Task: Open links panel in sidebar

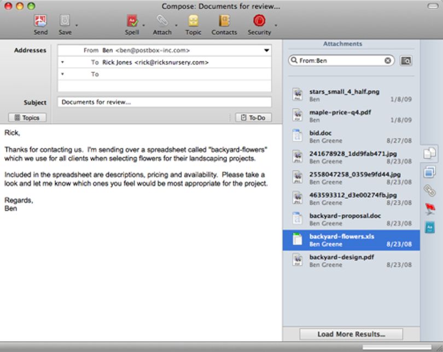Action: pyautogui.click(x=429, y=191)
